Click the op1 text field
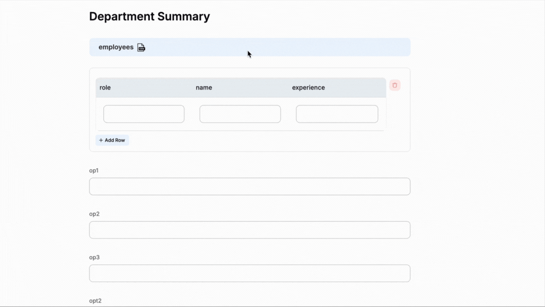Screen dimensions: 545x307 tap(249, 186)
